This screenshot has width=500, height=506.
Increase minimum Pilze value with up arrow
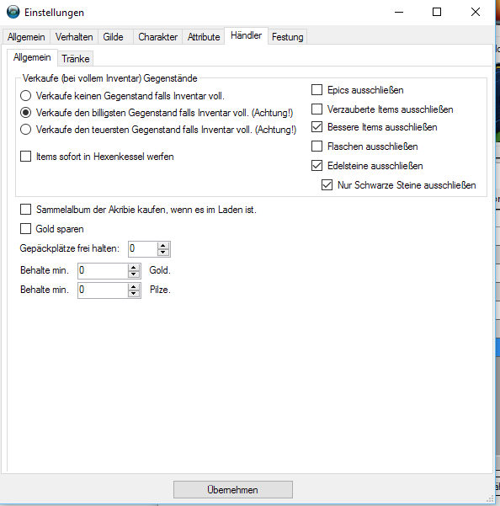(133, 286)
